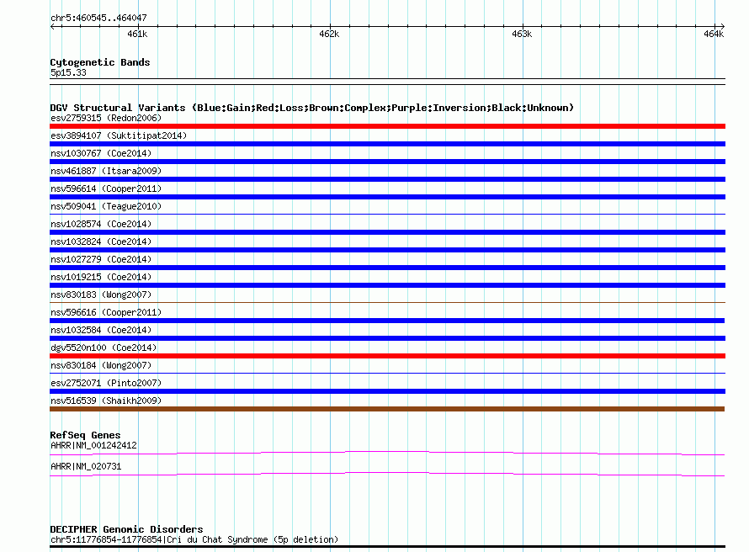
Task: Click the nsv596616 (Cooper2011) label
Action: (x=106, y=312)
